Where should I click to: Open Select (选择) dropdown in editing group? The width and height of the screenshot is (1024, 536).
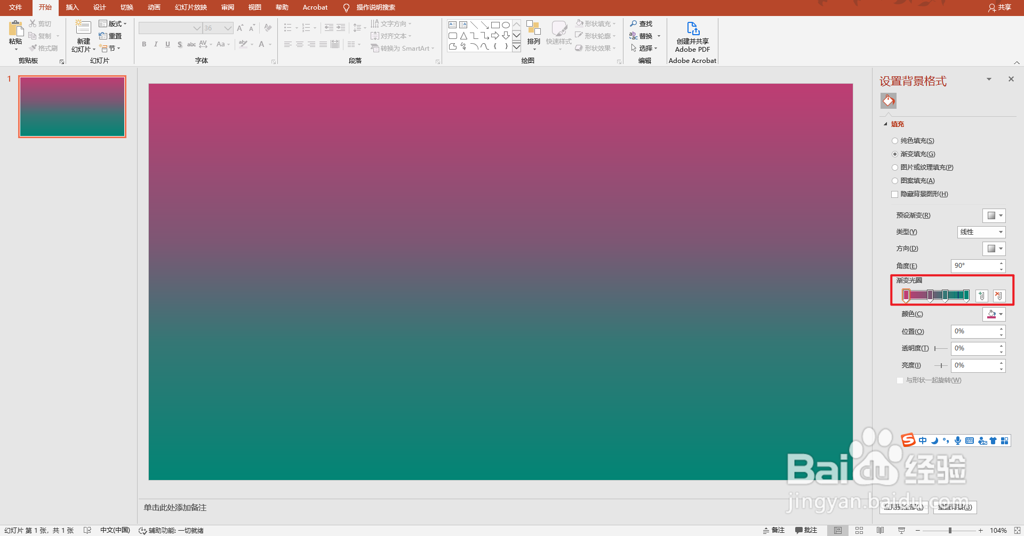(x=644, y=48)
